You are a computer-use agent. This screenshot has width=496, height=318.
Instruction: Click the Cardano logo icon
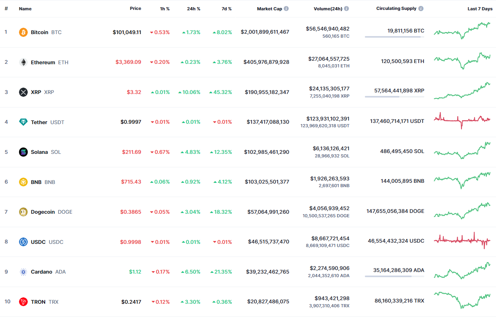23,272
